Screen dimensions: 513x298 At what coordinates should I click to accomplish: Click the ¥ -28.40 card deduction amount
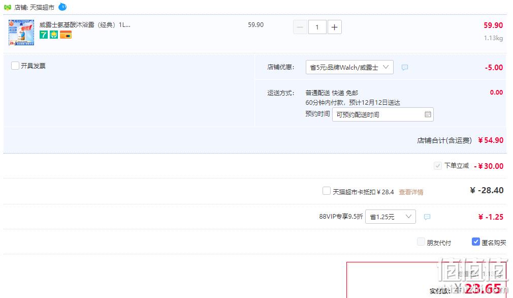487,190
